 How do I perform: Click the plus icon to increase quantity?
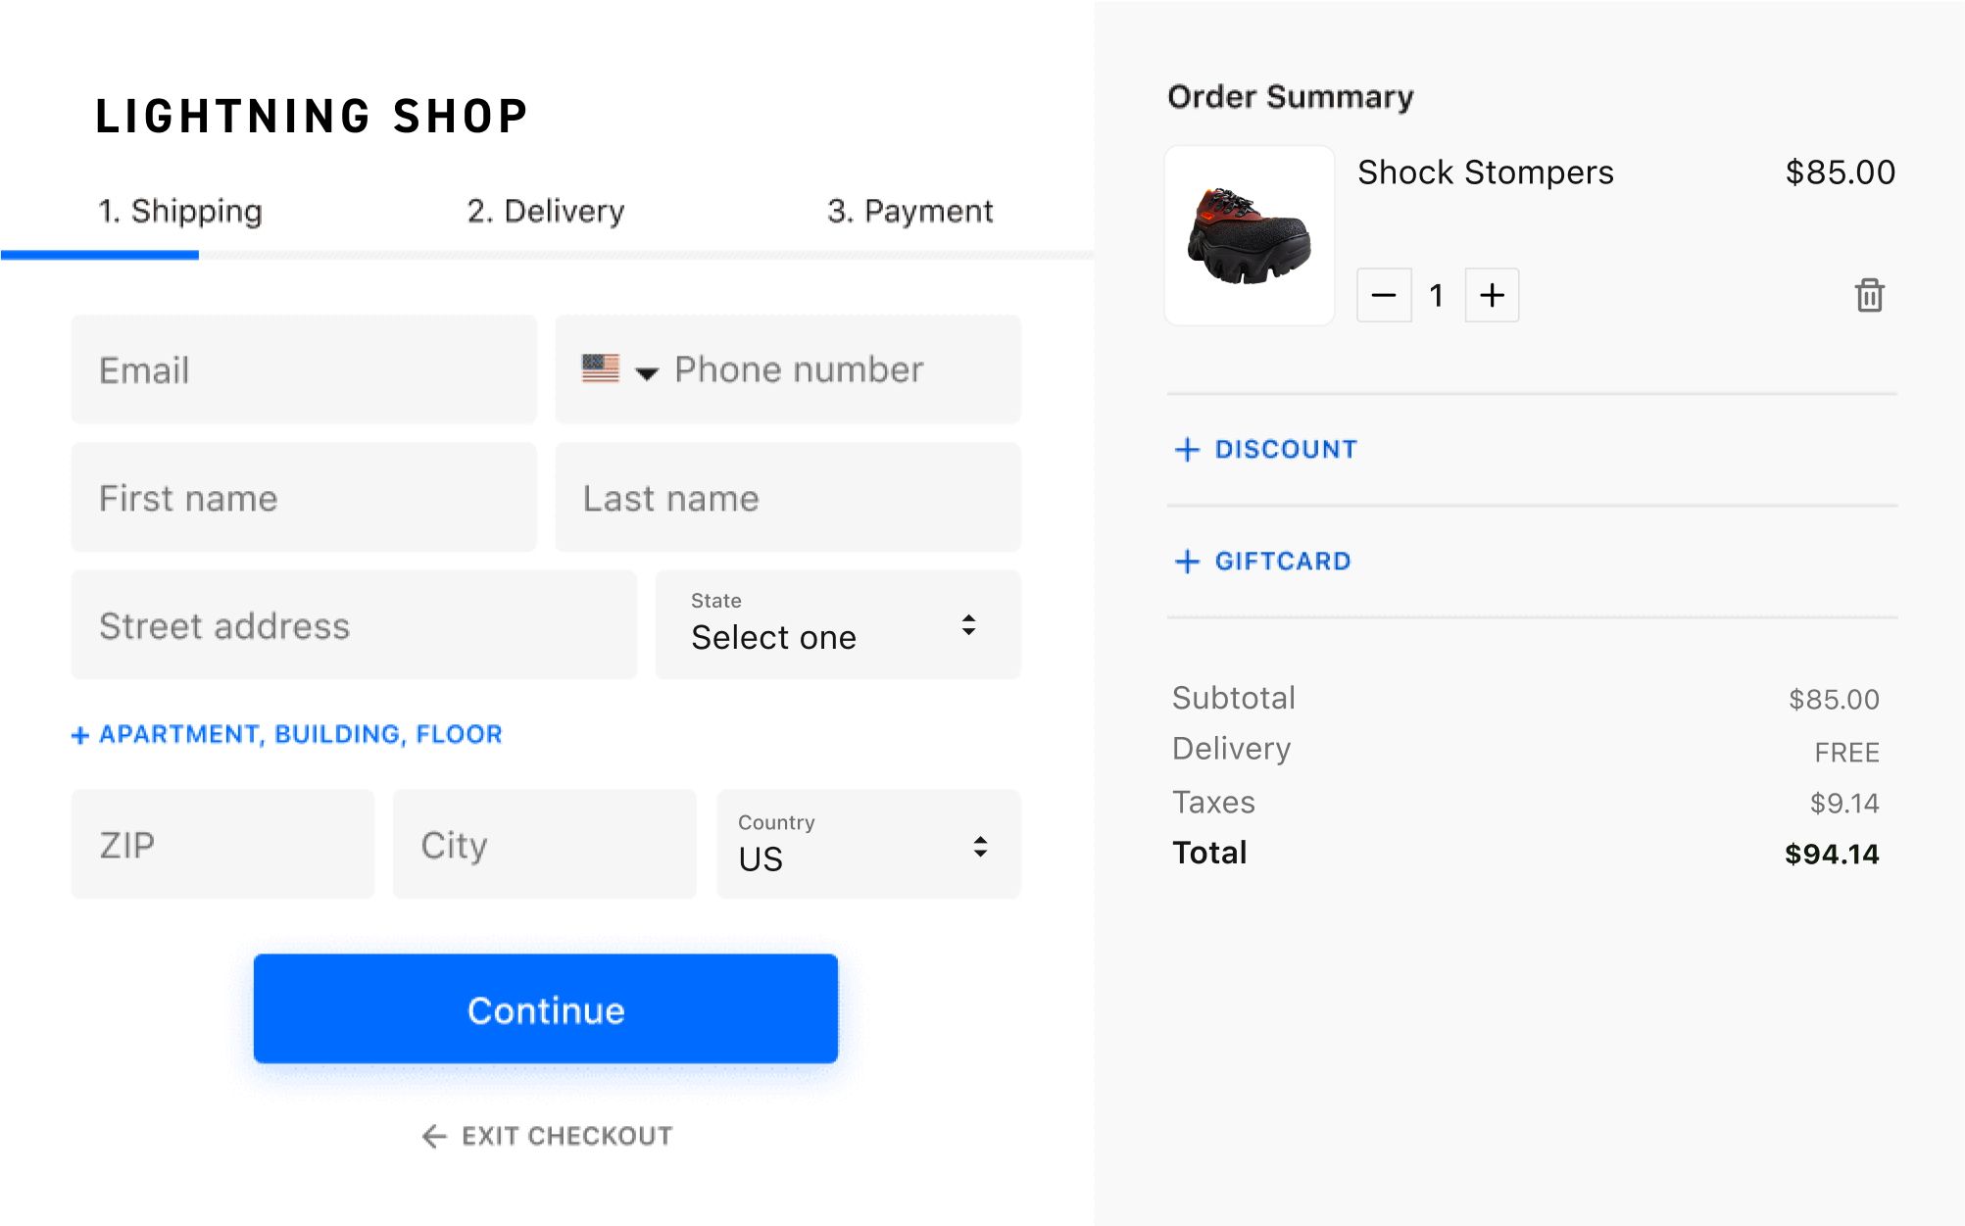coord(1491,295)
